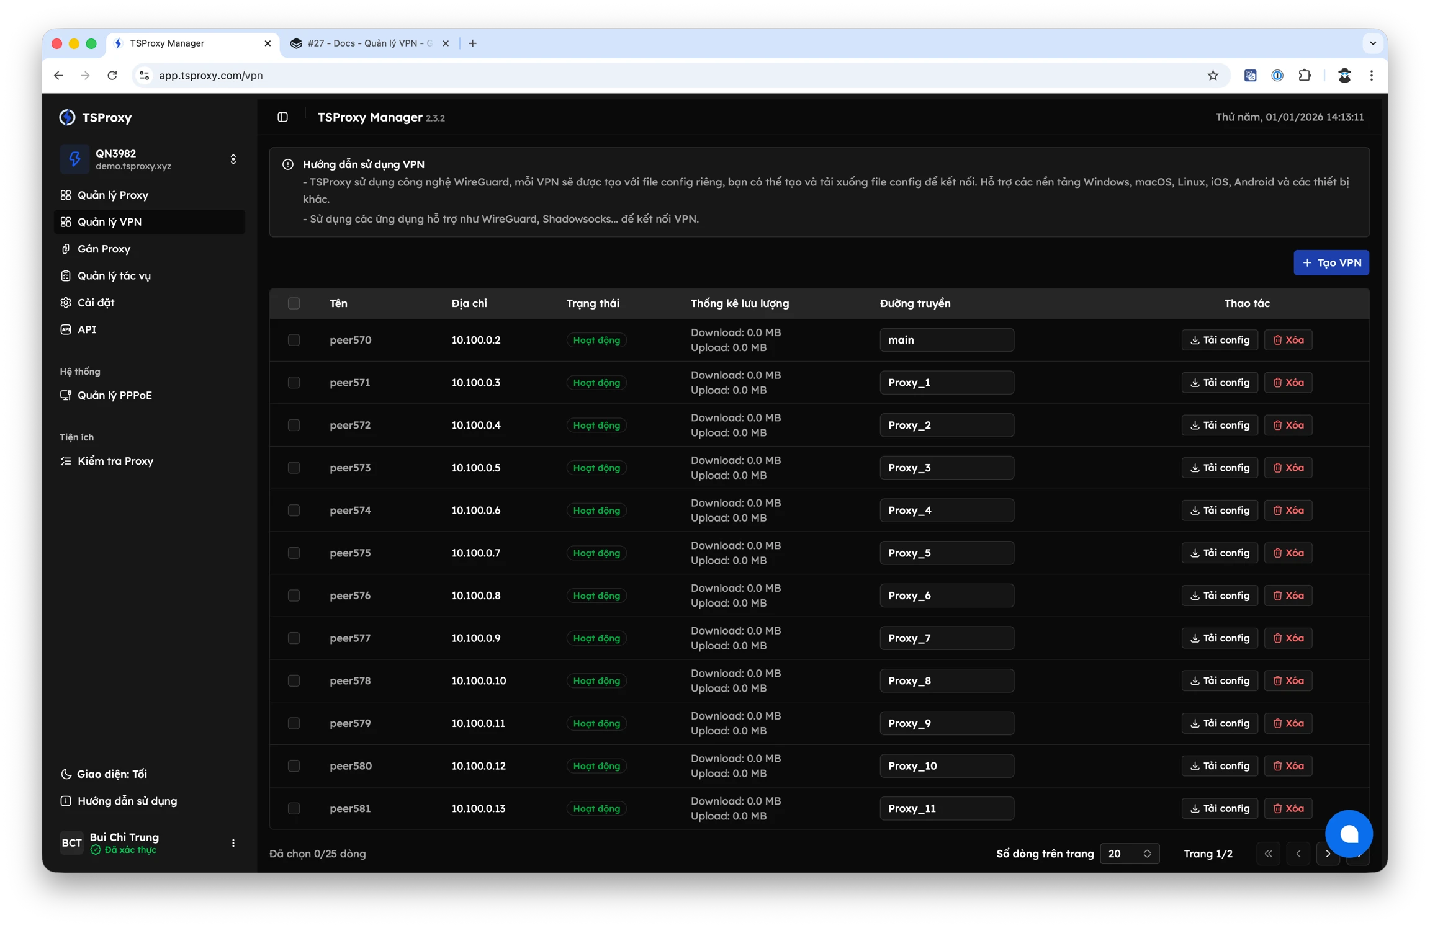This screenshot has width=1430, height=928.
Task: Check the peer579 row checkbox
Action: click(x=294, y=723)
